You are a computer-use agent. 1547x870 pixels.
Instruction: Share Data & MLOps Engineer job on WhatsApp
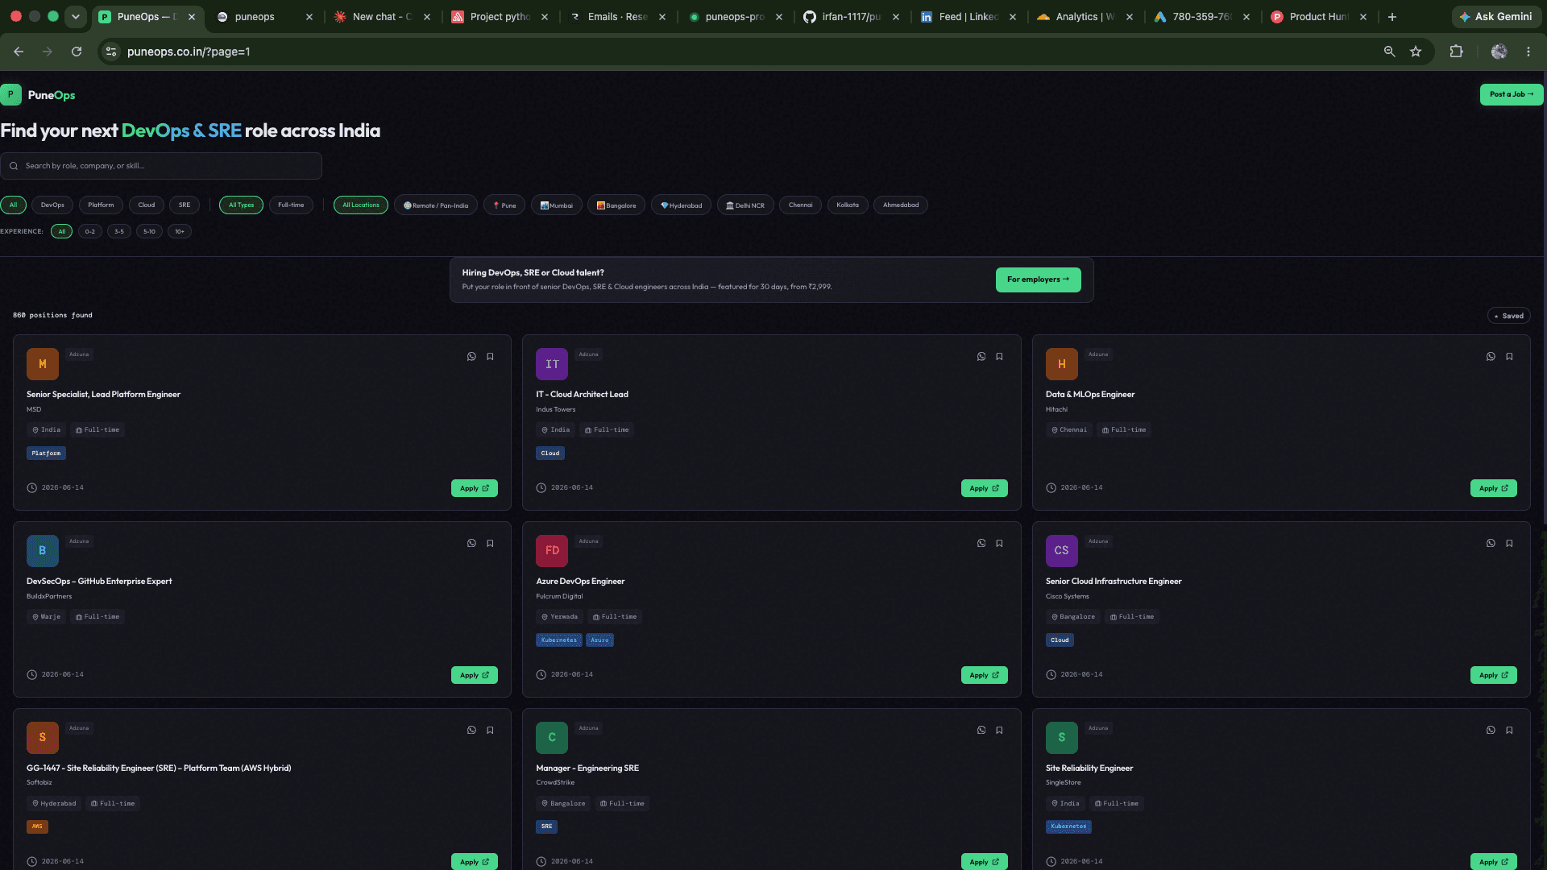(x=1491, y=357)
